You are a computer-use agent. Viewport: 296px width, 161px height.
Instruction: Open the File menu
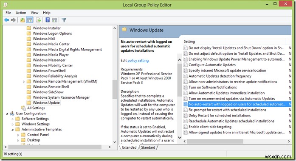8,13
